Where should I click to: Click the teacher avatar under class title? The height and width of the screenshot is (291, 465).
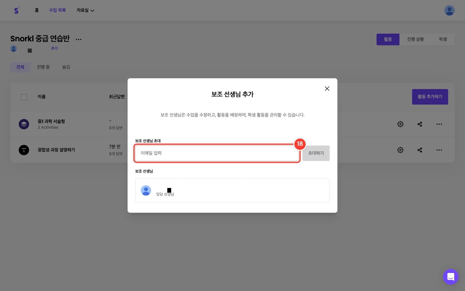(14, 49)
